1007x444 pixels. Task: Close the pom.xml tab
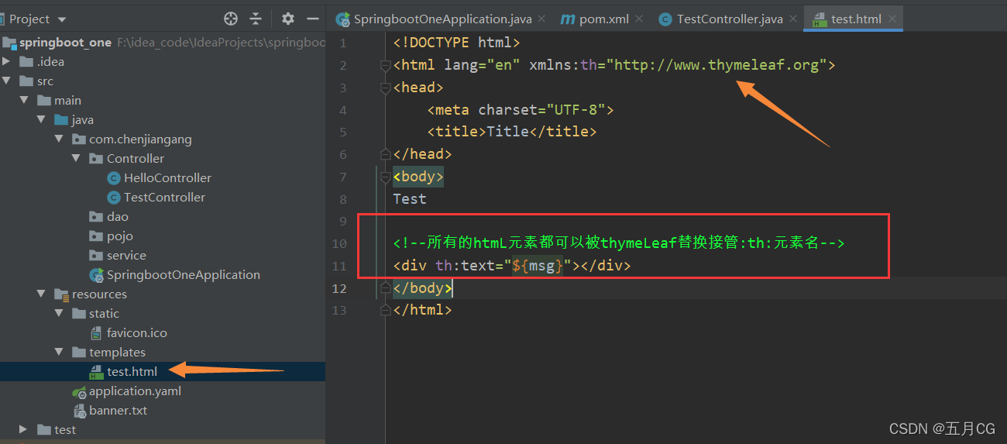(638, 19)
